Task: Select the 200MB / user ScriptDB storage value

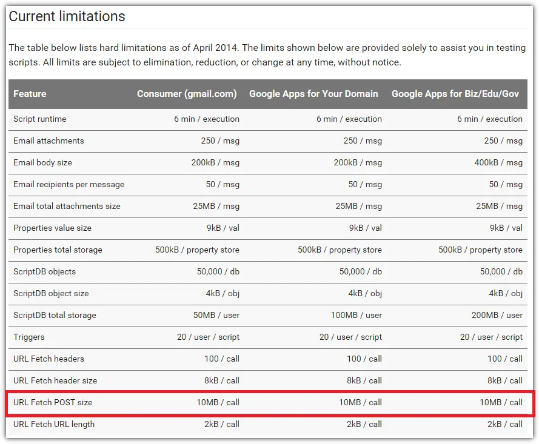Action: (497, 315)
